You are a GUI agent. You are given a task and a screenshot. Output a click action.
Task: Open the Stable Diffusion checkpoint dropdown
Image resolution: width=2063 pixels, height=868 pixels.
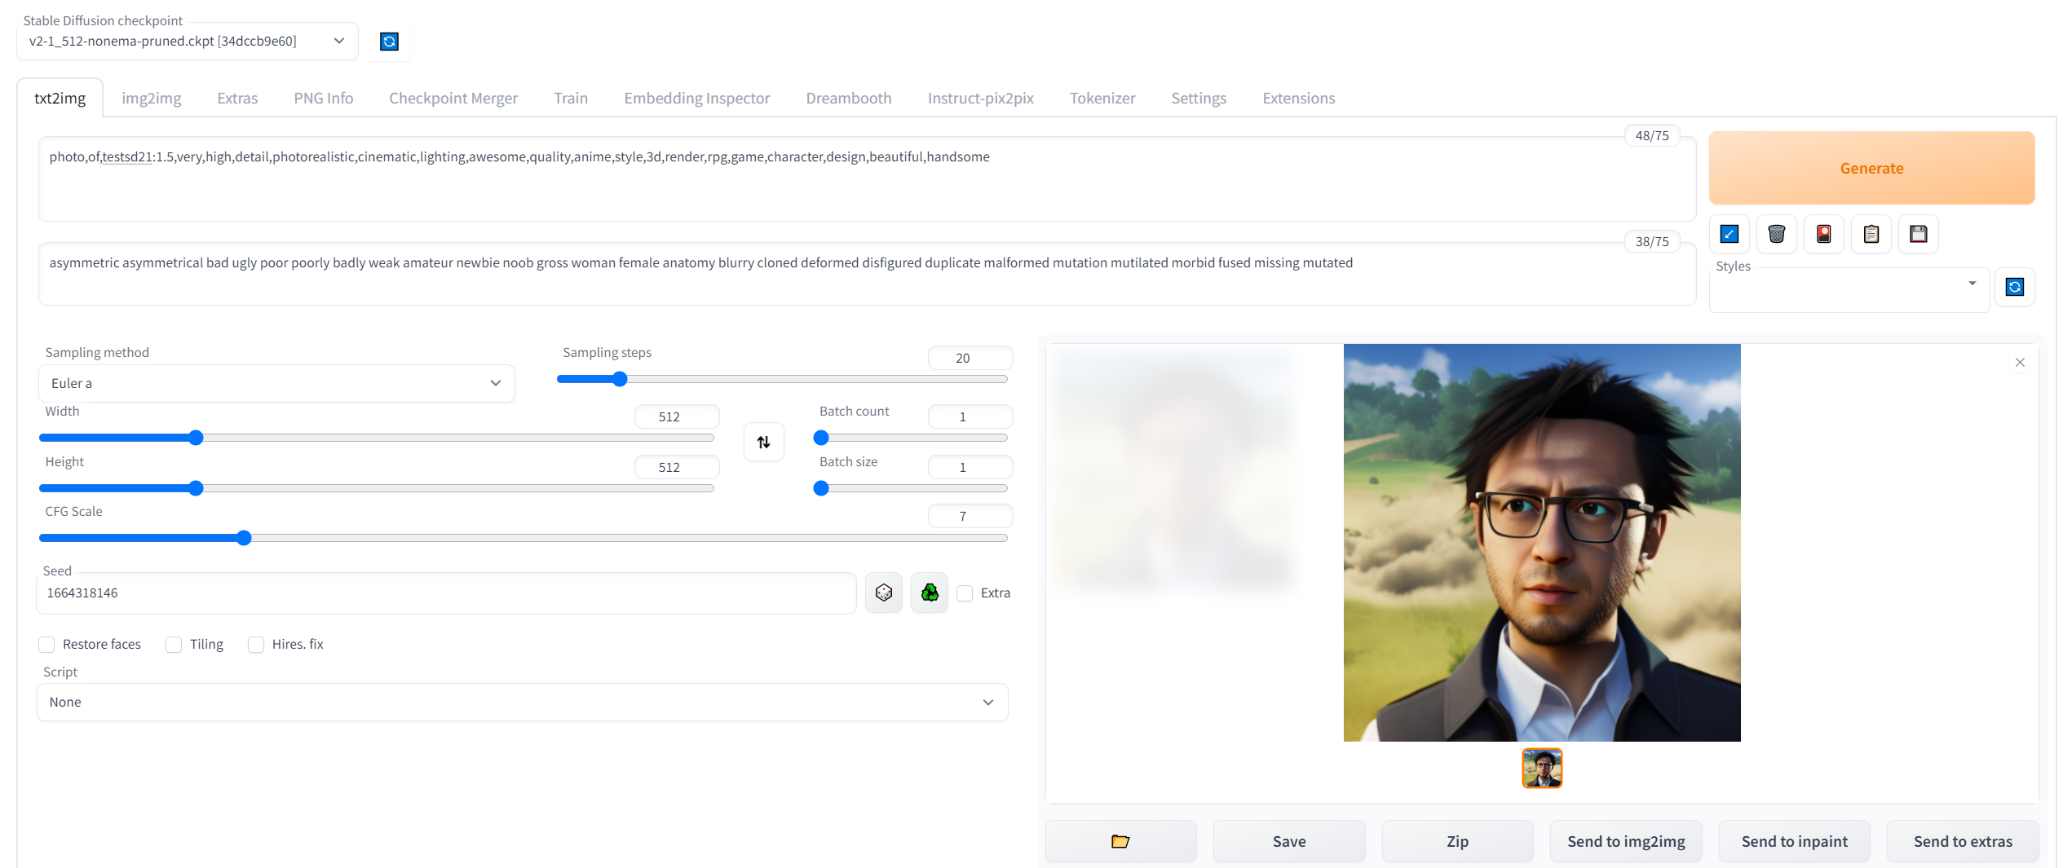point(188,42)
